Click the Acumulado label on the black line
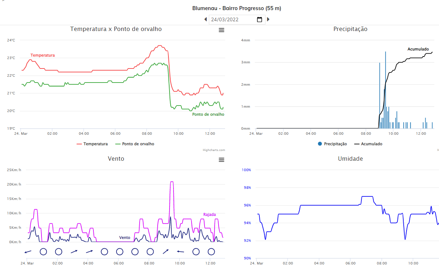 [418, 49]
